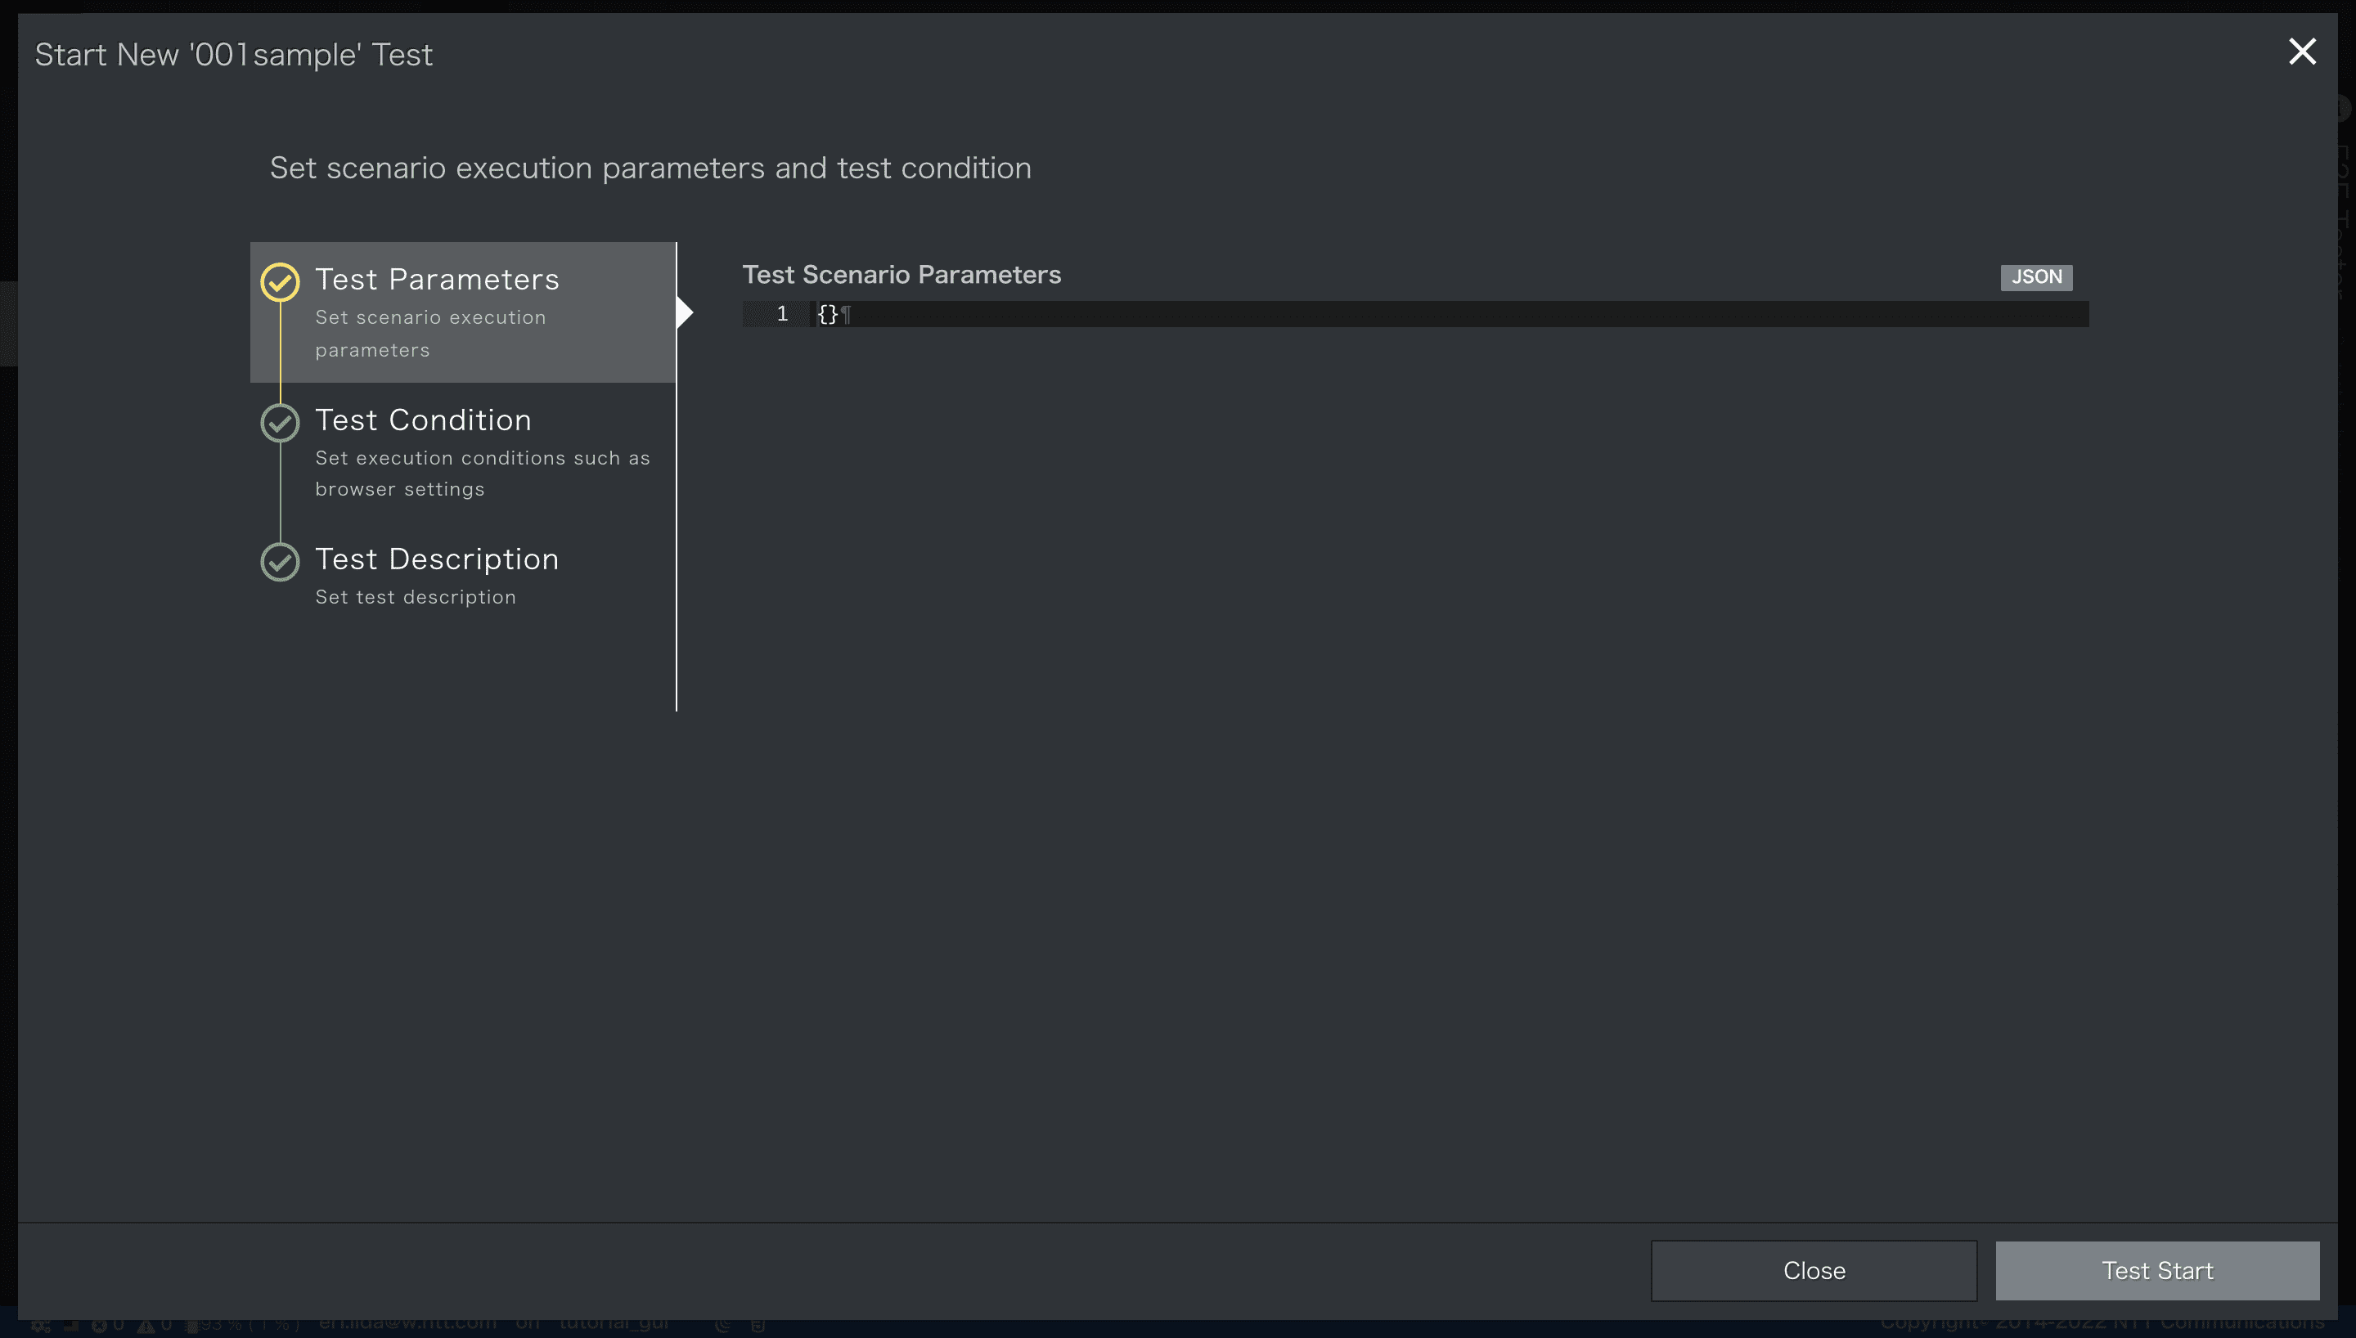Image resolution: width=2356 pixels, height=1338 pixels.
Task: Click 'Set test description' subtitle
Action: (x=416, y=597)
